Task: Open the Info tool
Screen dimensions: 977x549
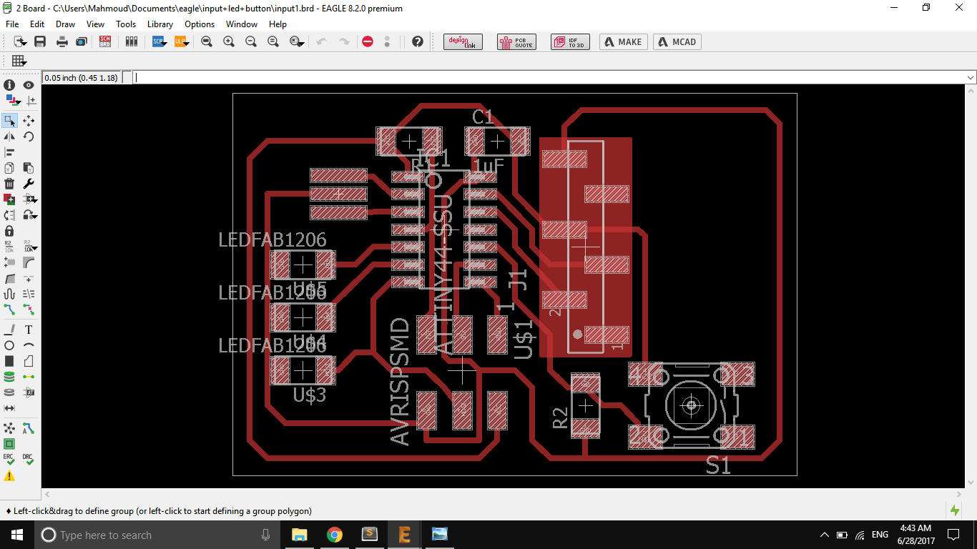Action: click(x=9, y=85)
